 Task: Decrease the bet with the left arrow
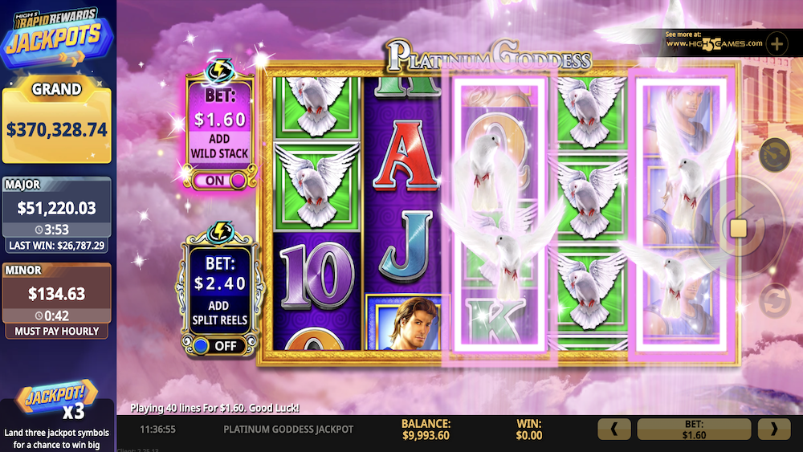point(614,429)
